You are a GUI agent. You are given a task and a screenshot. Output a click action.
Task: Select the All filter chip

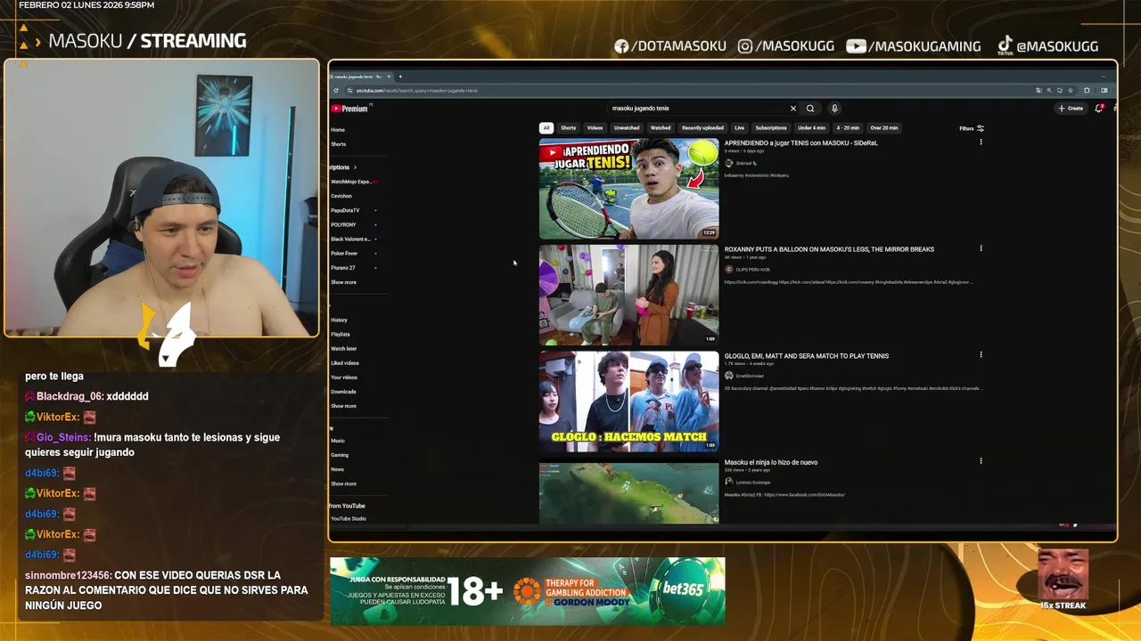pos(546,128)
